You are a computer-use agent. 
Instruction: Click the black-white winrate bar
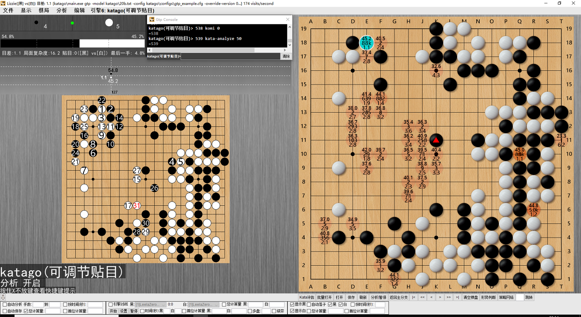[x=73, y=43]
